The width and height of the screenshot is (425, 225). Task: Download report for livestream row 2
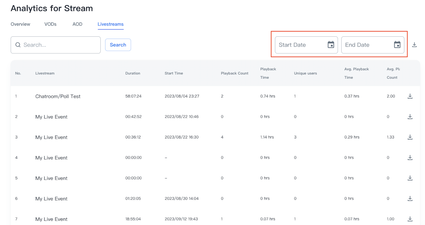tap(410, 116)
